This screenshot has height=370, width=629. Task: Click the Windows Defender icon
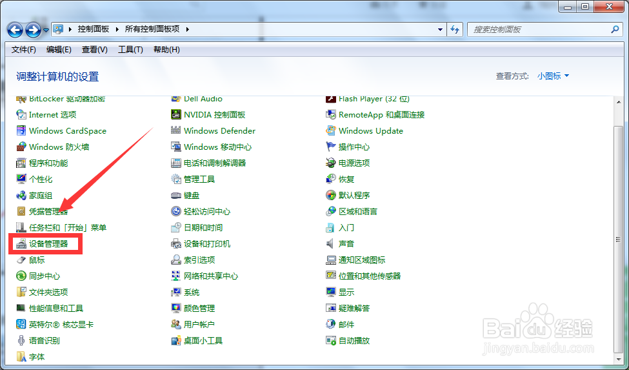175,131
